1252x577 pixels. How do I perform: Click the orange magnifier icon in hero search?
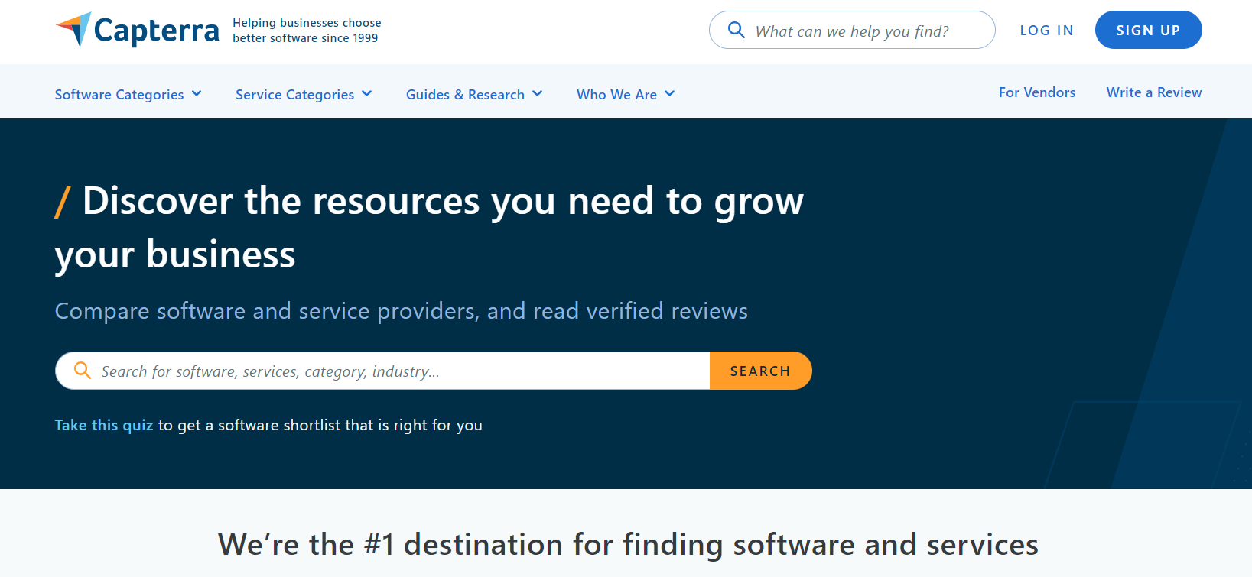pyautogui.click(x=82, y=371)
